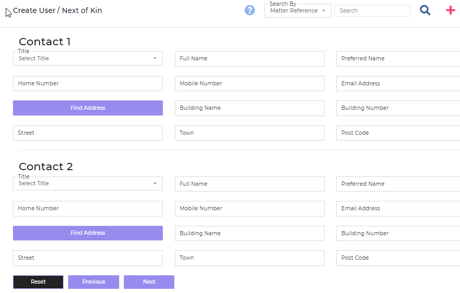The image size is (460, 293).
Task: Click the Contact 2 heading text
Action: pyautogui.click(x=46, y=167)
